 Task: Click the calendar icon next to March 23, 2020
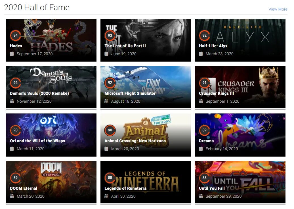201,54
